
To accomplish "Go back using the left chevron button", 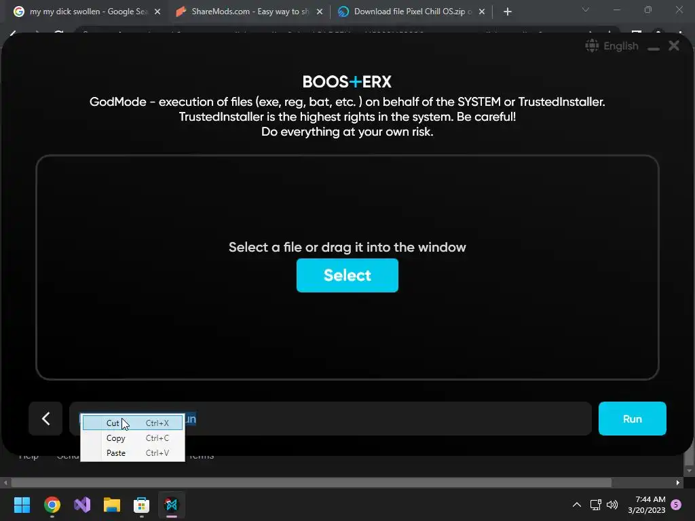I will pyautogui.click(x=45, y=419).
